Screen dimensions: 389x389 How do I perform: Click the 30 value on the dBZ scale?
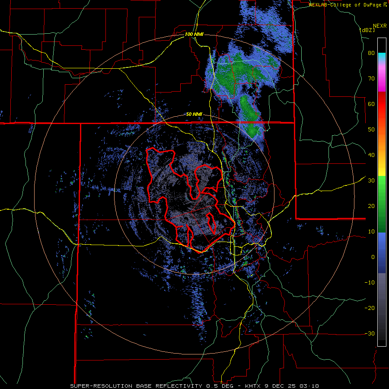pos(371,180)
